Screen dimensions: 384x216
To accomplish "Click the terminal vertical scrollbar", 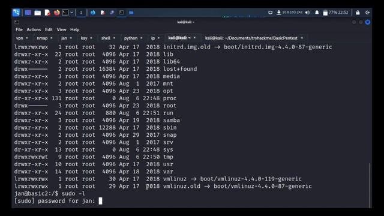I will tap(370, 185).
